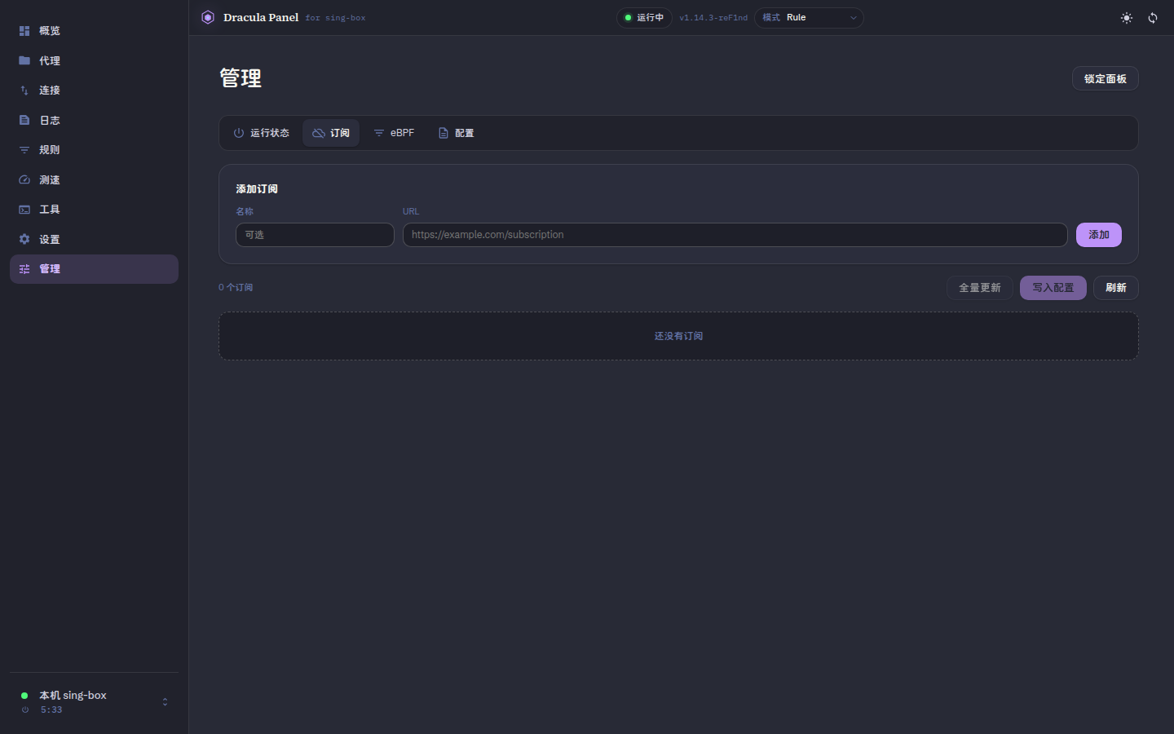This screenshot has height=734, width=1174.
Task: Click the Dracula Panel hexagon logo
Action: point(208,17)
